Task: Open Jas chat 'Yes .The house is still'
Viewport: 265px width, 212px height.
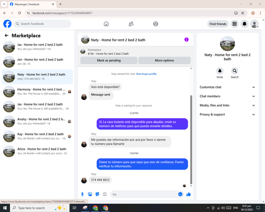Action: [x=37, y=107]
